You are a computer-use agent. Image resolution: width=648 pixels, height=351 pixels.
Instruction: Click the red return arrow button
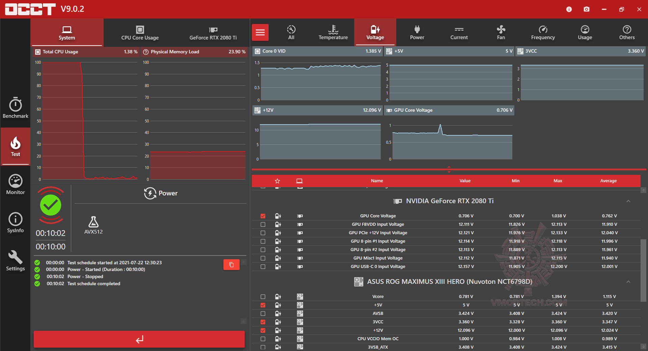point(139,339)
